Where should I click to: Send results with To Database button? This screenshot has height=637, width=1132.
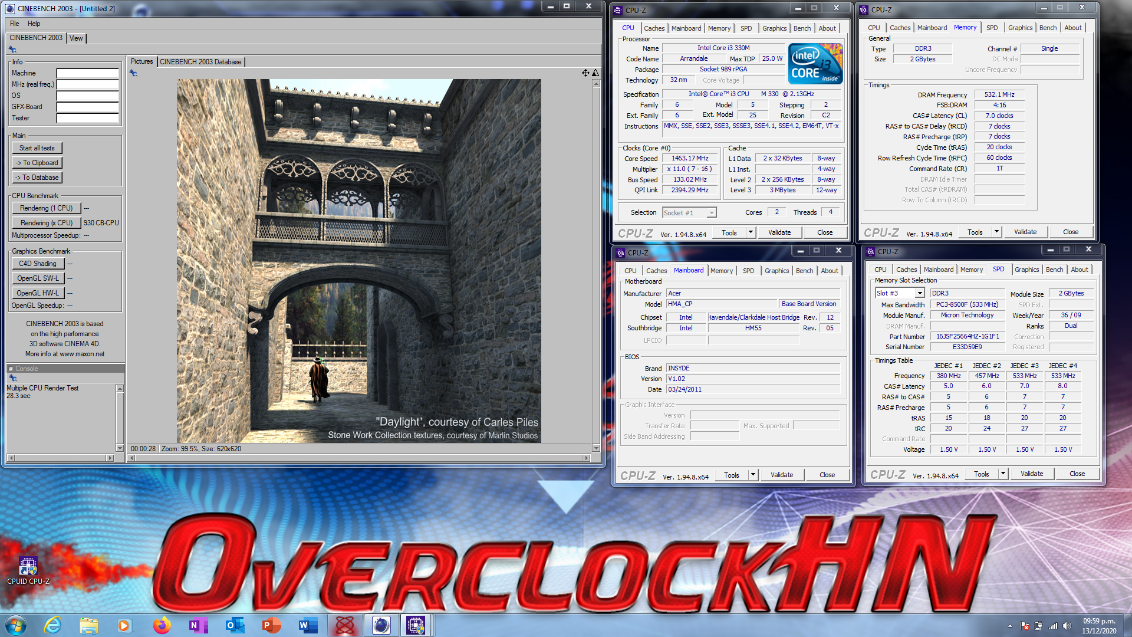[37, 178]
